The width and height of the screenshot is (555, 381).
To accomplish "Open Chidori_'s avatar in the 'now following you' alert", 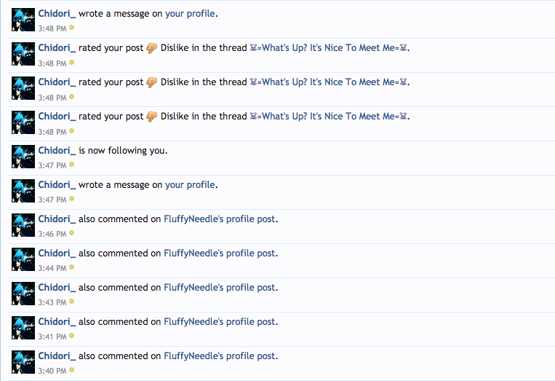I will pyautogui.click(x=23, y=157).
